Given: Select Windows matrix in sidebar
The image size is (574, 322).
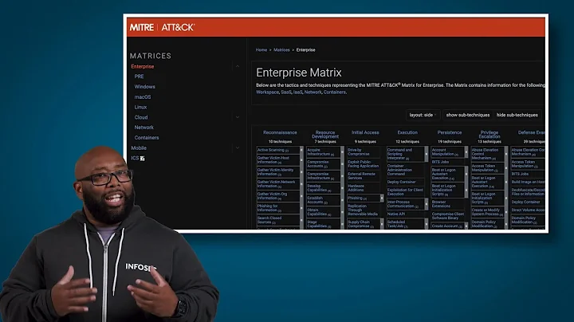Looking at the screenshot, I should point(144,87).
